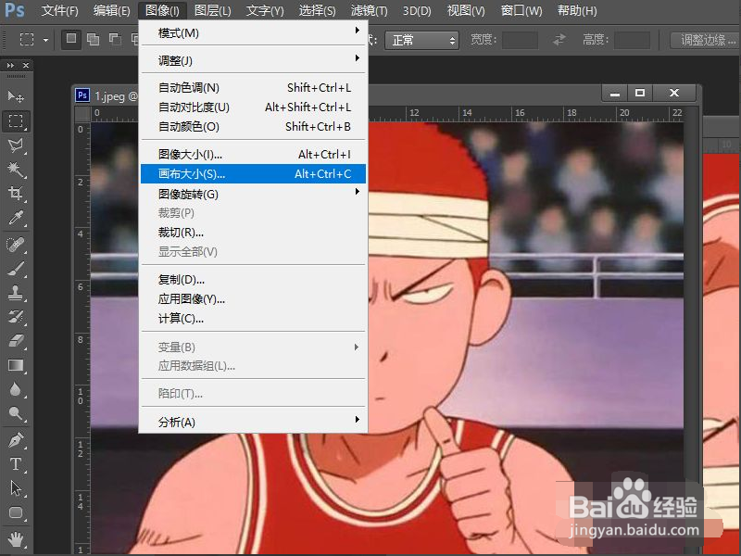741x556 pixels.
Task: Select the Polygonal Lasso tool
Action: pyautogui.click(x=16, y=145)
